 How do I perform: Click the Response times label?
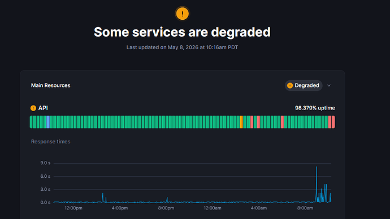(51, 142)
